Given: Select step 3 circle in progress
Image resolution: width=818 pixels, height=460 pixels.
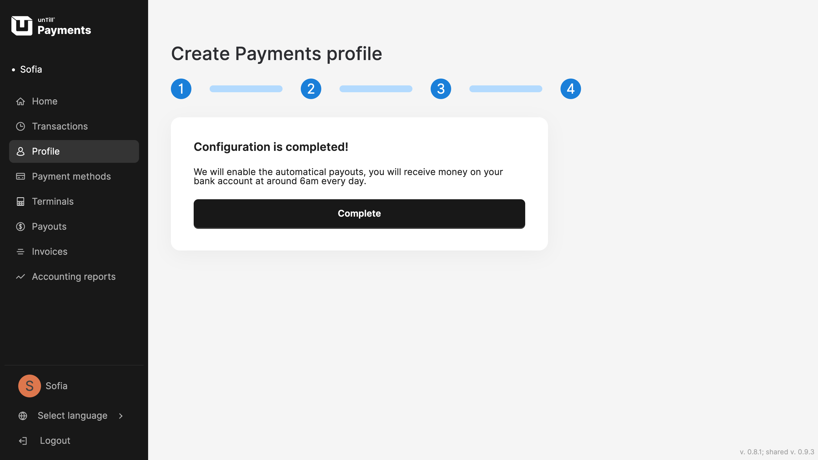Looking at the screenshot, I should pos(441,89).
